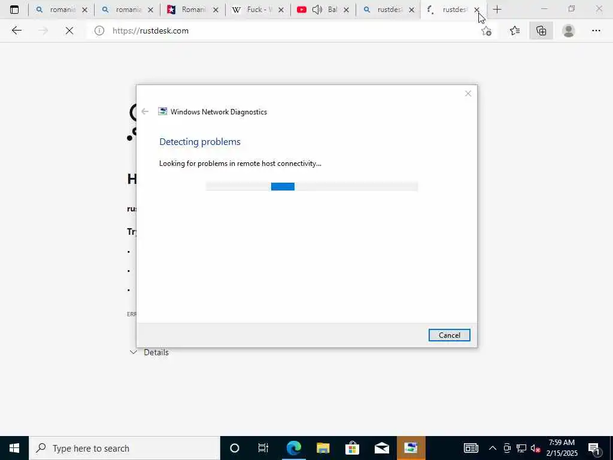Screen dimensions: 613x460
Task: Close the first romania tab
Action: tap(85, 10)
